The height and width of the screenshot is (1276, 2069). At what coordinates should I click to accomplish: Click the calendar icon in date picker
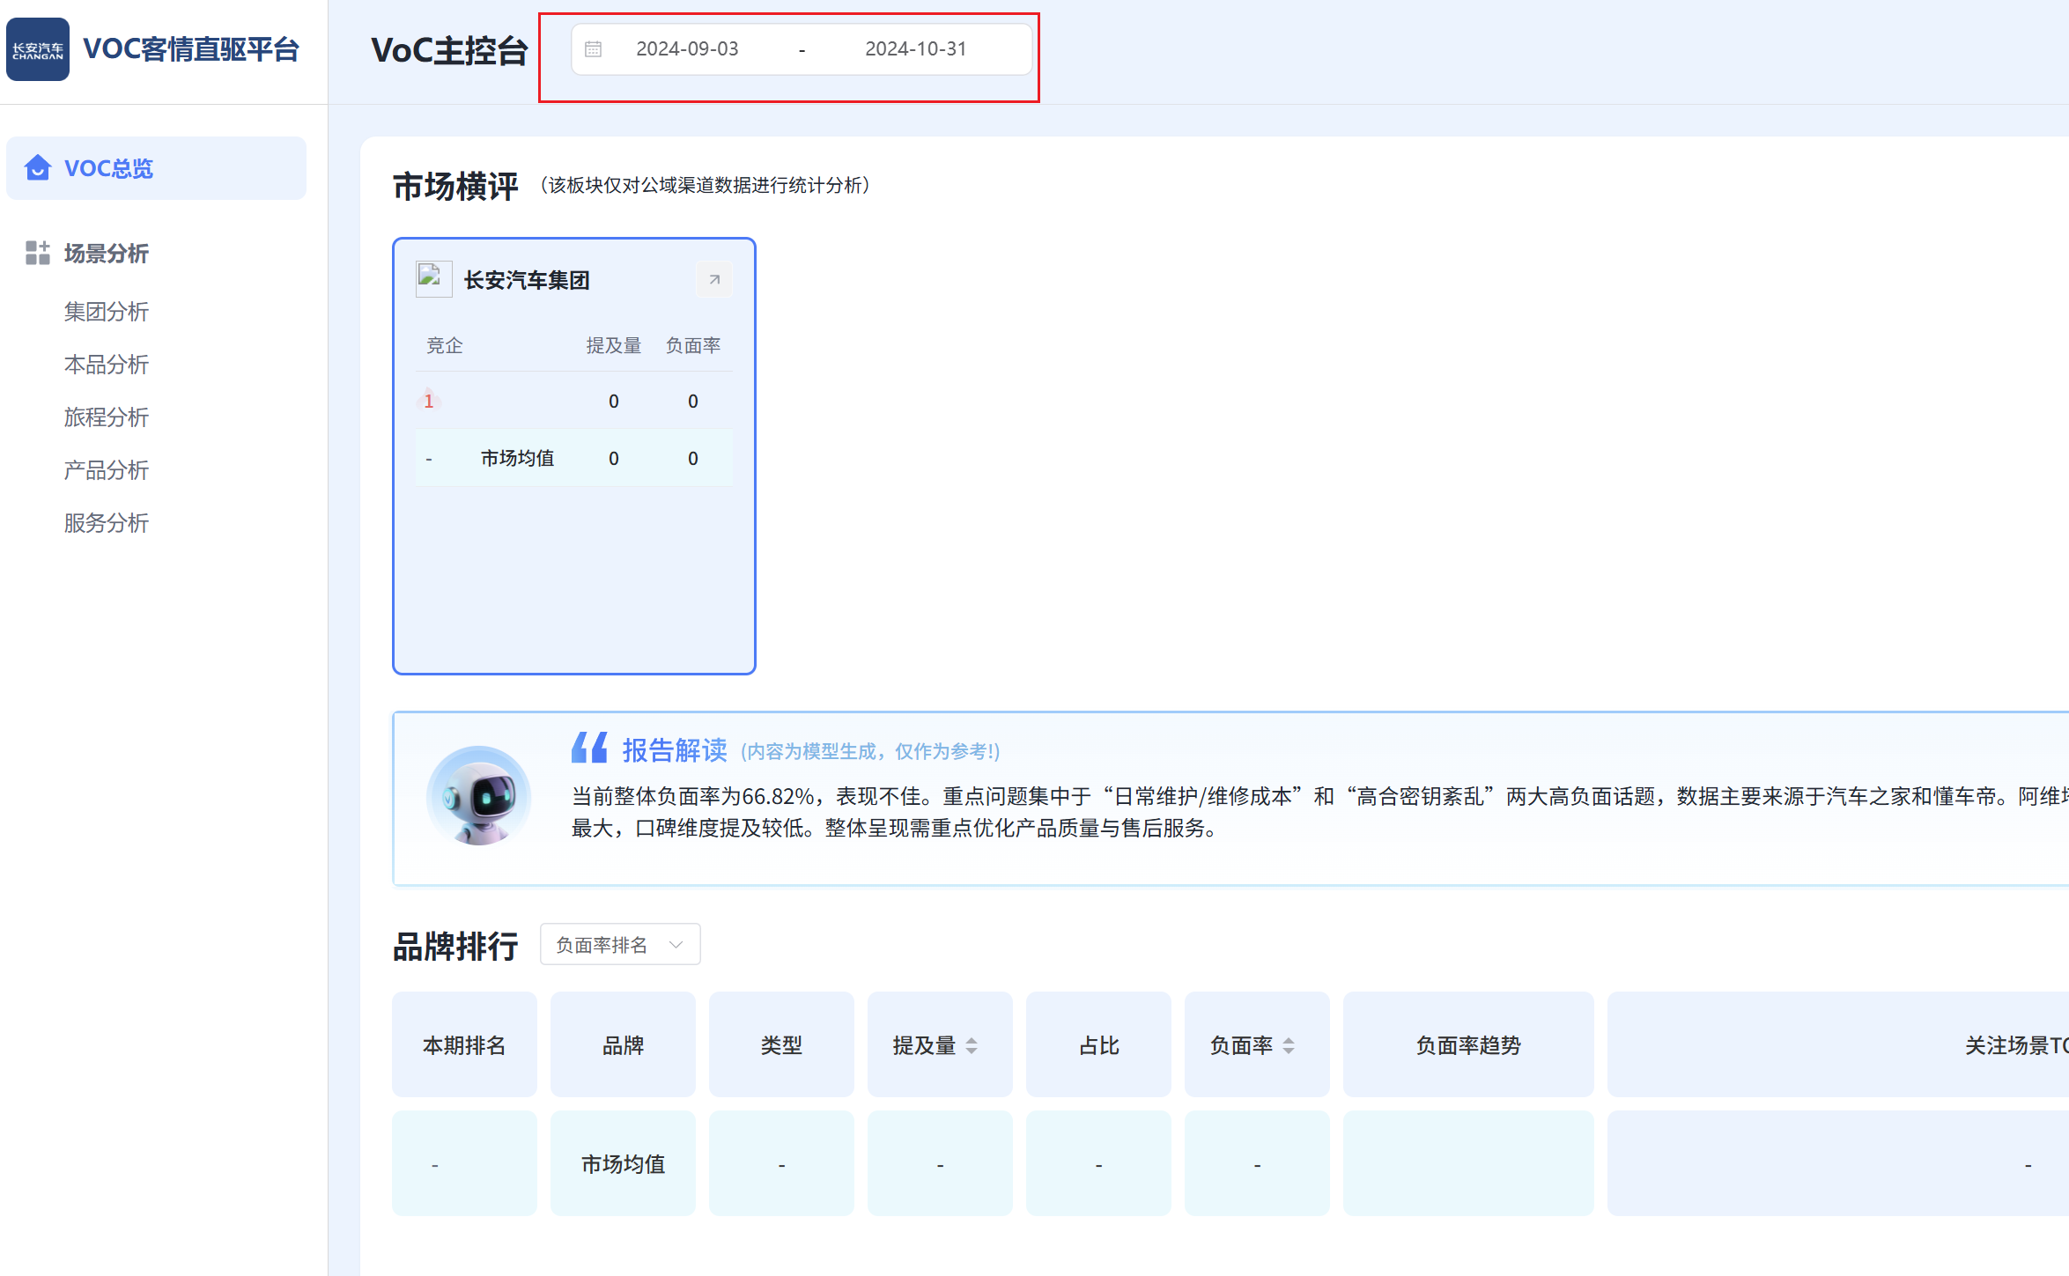(x=594, y=49)
